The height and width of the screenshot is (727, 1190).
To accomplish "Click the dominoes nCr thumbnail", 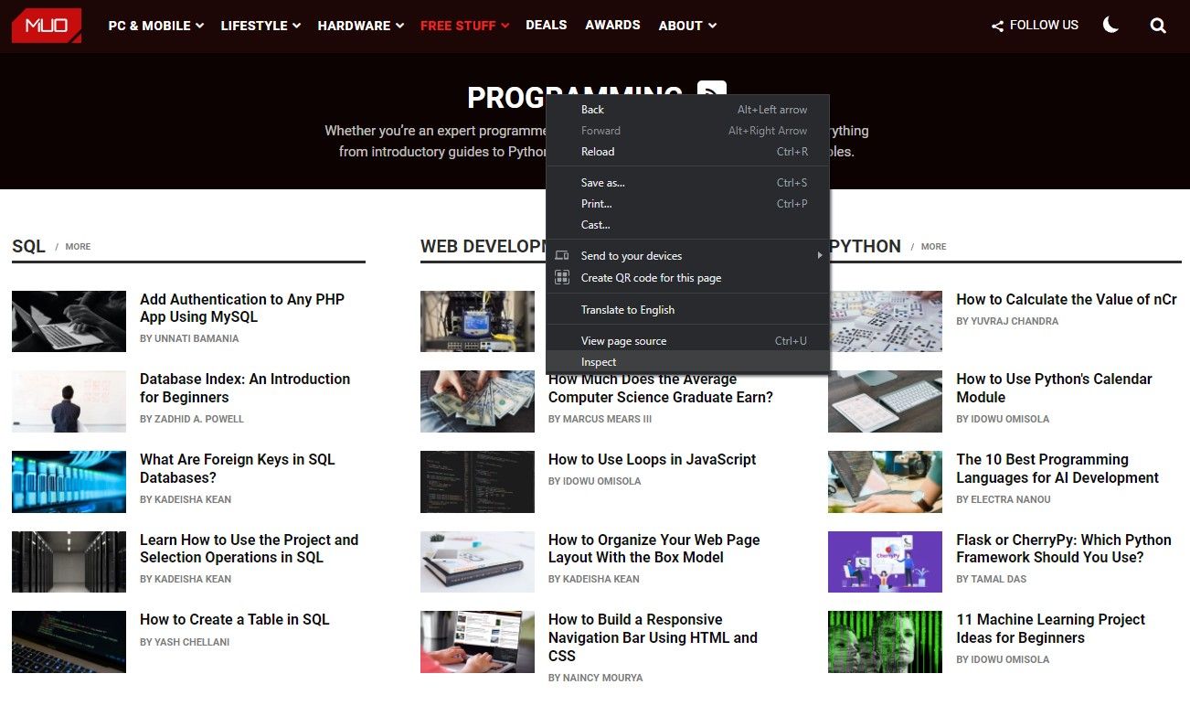I will 885,321.
